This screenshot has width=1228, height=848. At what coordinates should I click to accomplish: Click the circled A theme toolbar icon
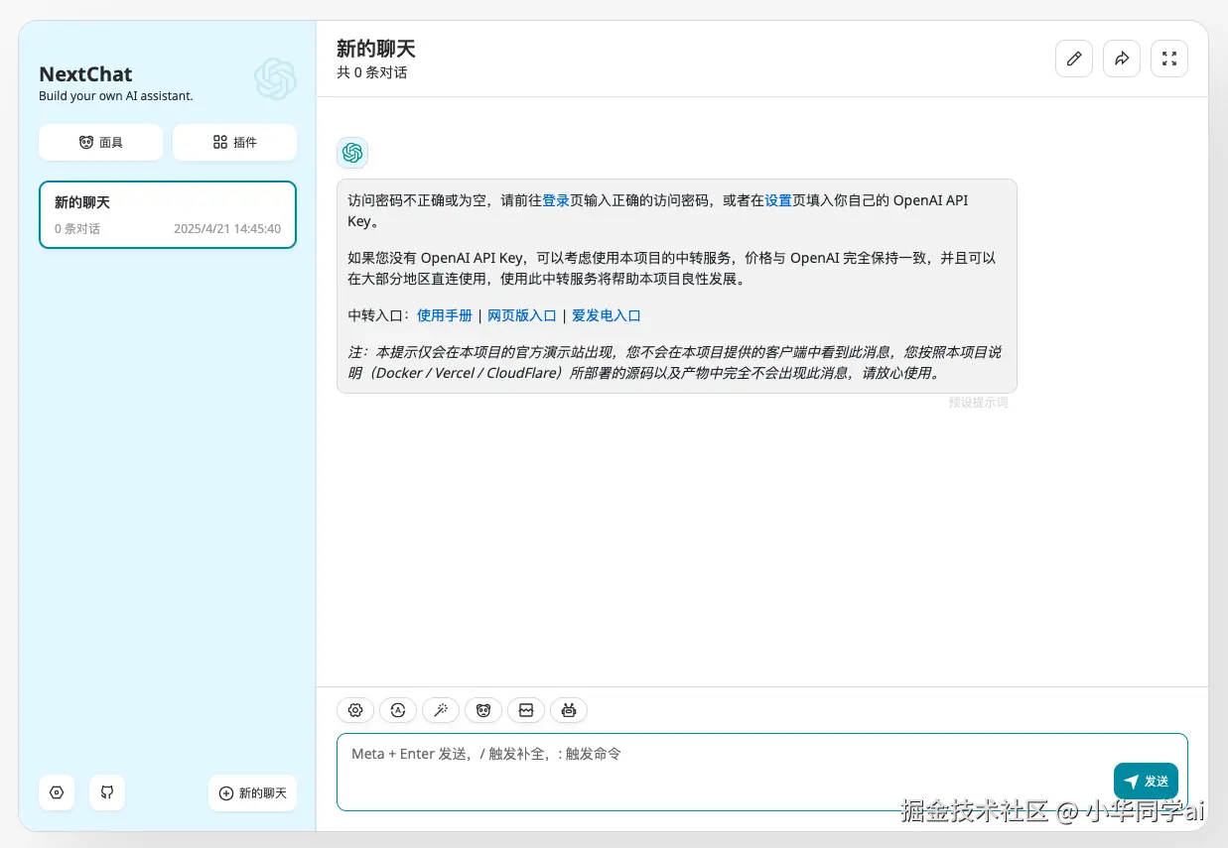coord(398,710)
